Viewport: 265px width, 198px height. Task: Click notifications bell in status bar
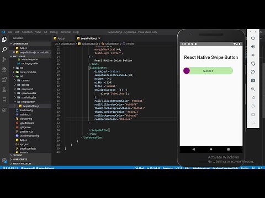(x=260, y=168)
